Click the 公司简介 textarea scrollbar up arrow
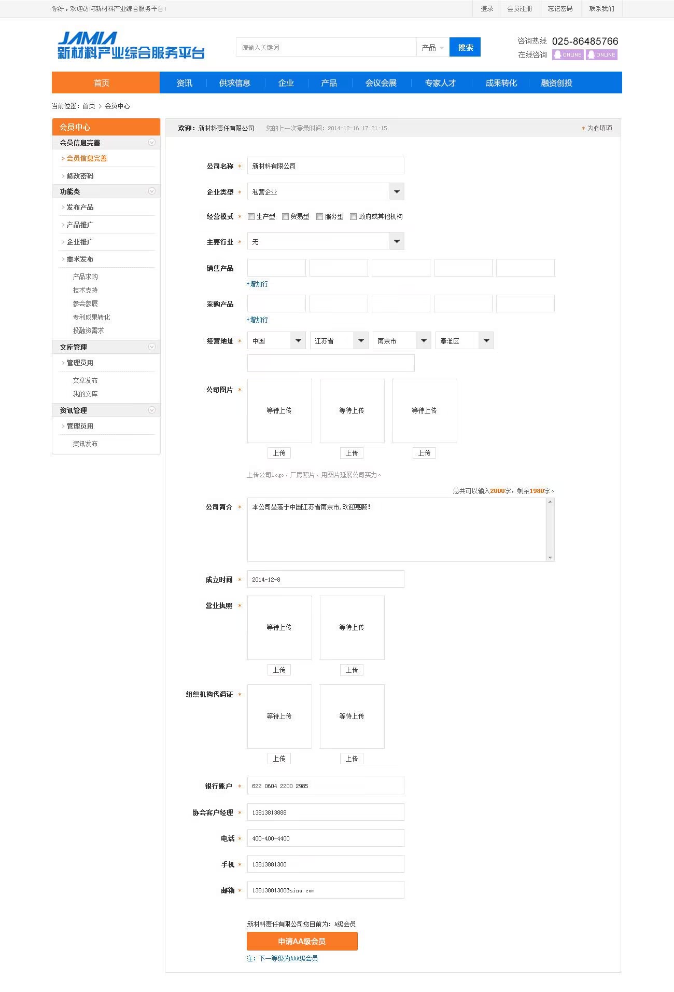The width and height of the screenshot is (674, 992). point(550,502)
